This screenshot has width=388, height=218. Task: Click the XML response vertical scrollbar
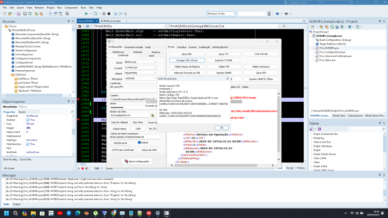279,127
